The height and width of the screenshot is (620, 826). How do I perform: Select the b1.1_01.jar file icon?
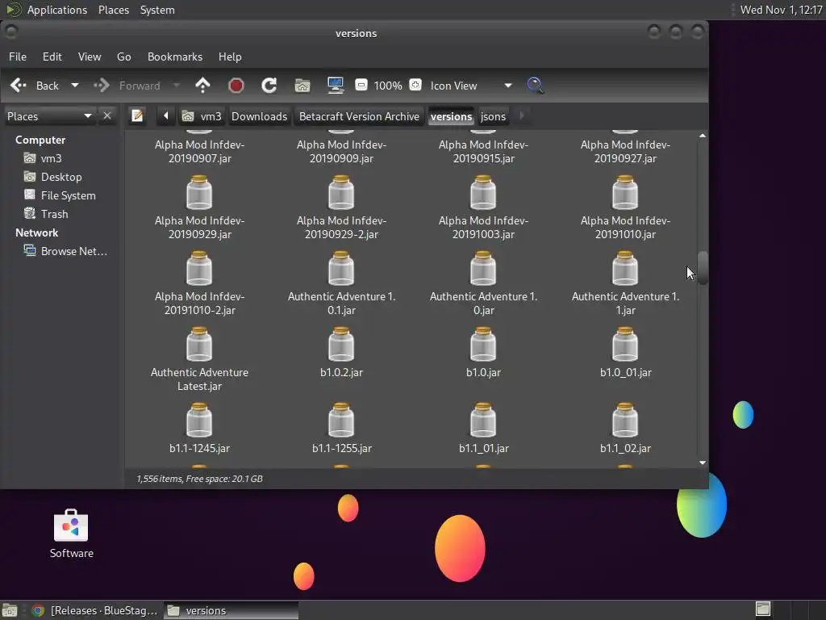pos(483,420)
